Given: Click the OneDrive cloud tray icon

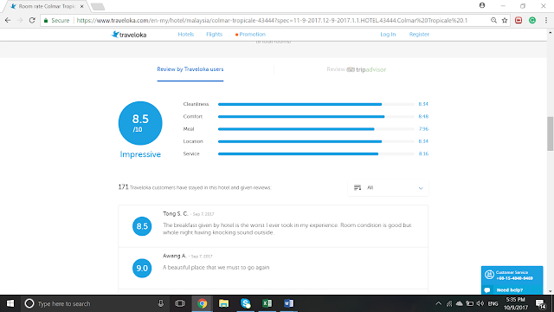Looking at the screenshot, I should pos(460,303).
